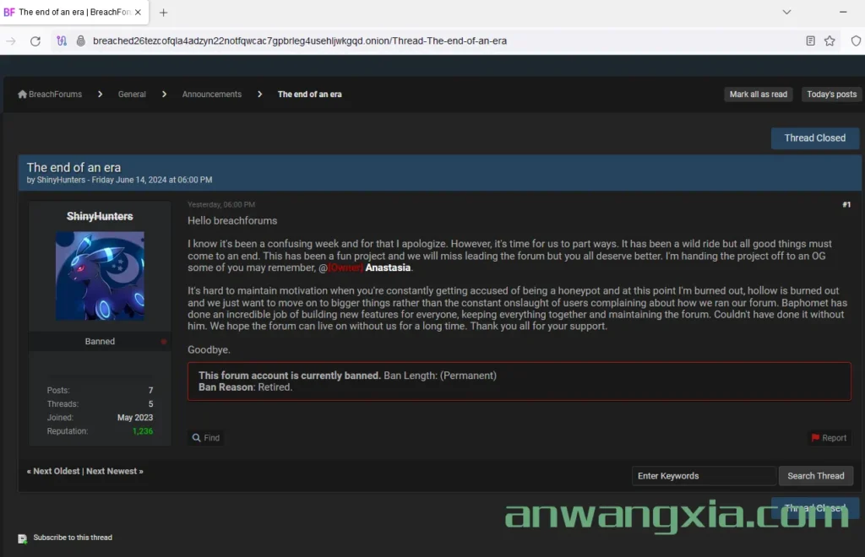
Task: Click the home icon beside BreachForums
Action: tap(22, 95)
